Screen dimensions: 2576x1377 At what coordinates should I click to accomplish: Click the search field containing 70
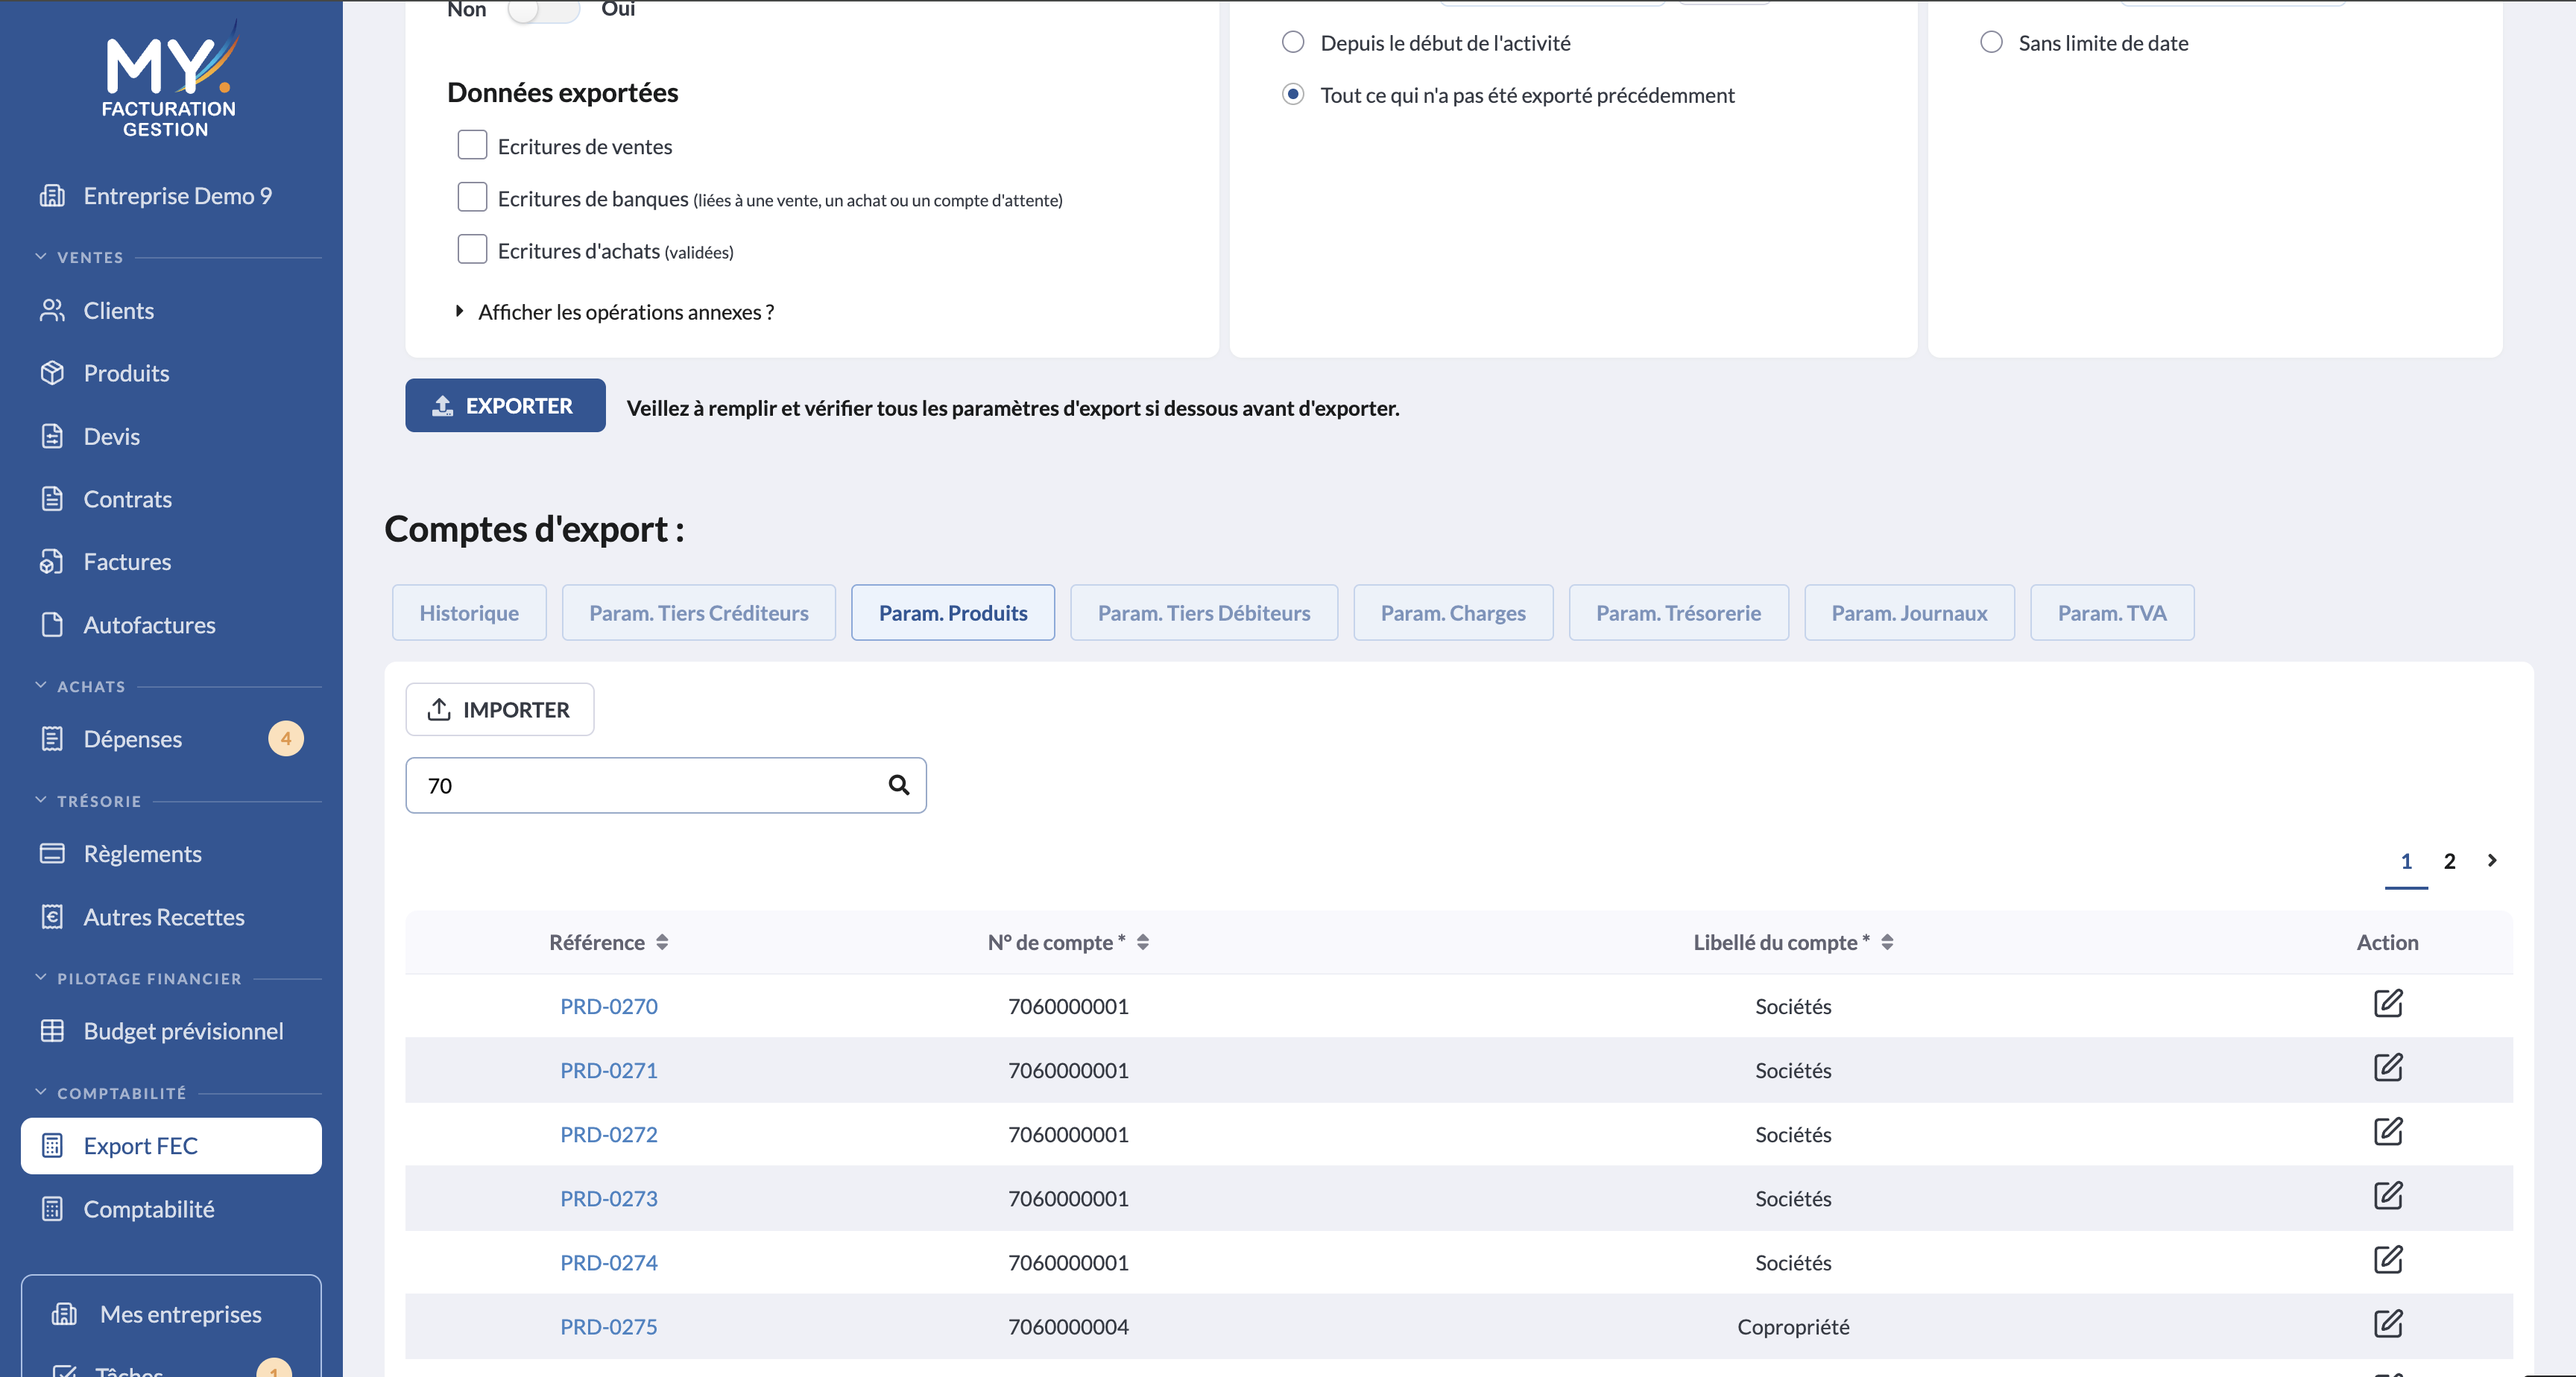click(x=666, y=785)
